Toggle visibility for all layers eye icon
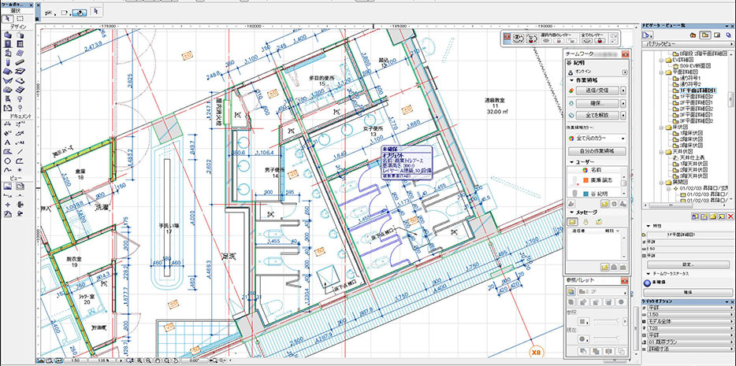Image resolution: width=736 pixels, height=366 pixels. [587, 41]
